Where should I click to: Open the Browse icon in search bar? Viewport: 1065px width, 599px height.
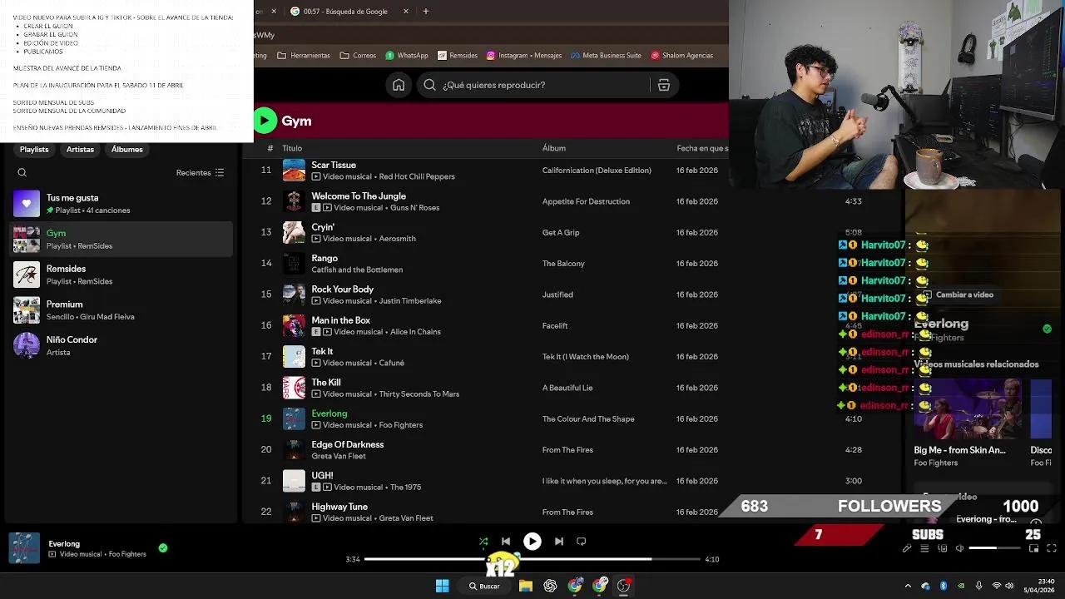click(x=664, y=85)
